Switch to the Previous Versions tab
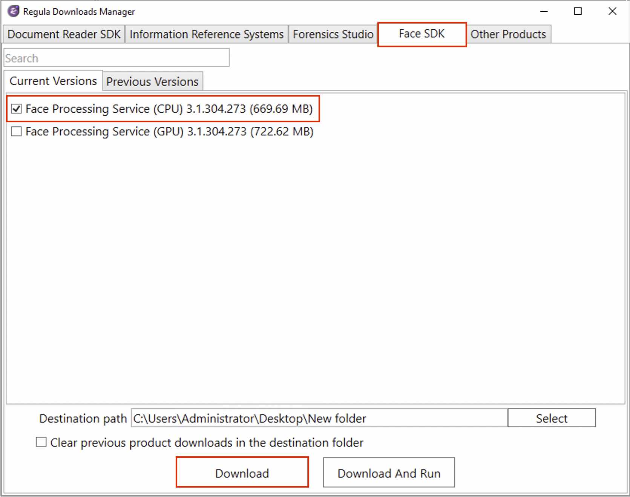Image resolution: width=630 pixels, height=497 pixels. click(152, 81)
